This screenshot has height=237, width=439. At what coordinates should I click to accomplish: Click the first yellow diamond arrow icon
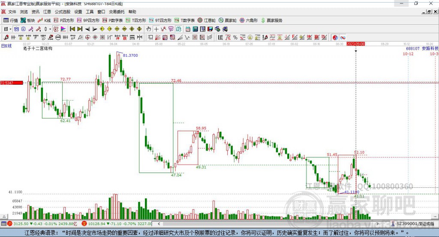(x=102, y=29)
